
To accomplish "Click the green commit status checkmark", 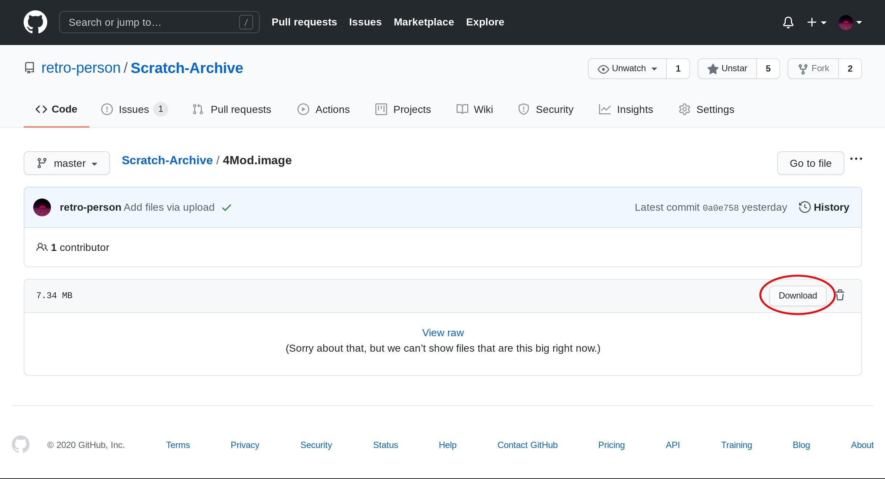I will click(227, 208).
